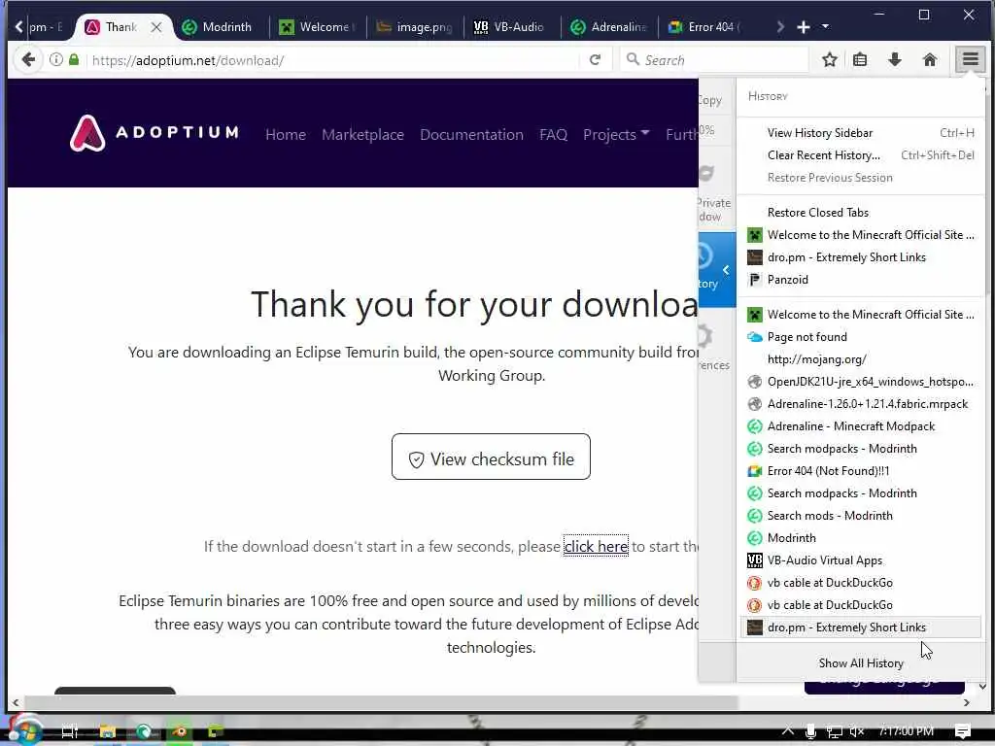Open the hamburger menu button
The height and width of the screenshot is (746, 995).
tap(971, 59)
